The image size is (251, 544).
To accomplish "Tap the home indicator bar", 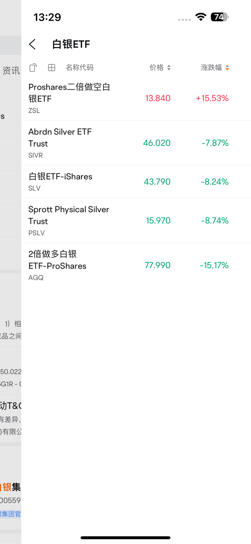I will coord(125,537).
